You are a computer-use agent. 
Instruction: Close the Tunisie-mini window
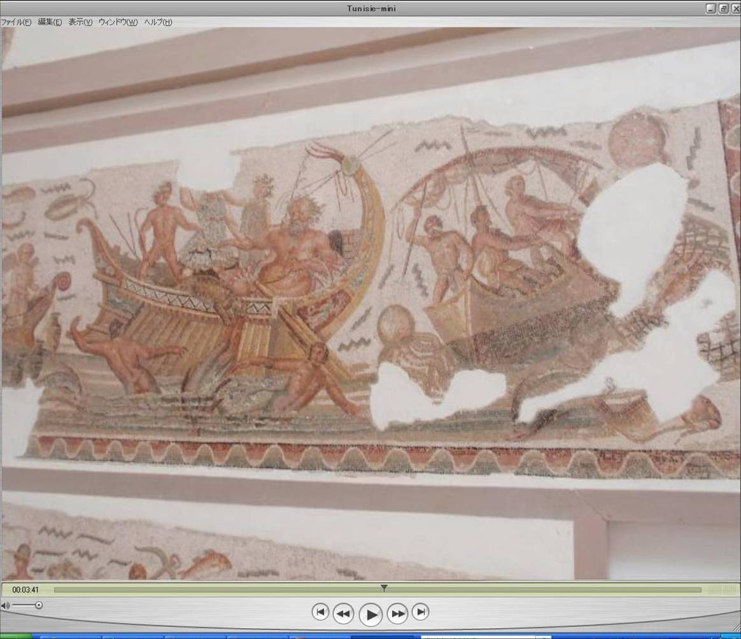tap(736, 8)
